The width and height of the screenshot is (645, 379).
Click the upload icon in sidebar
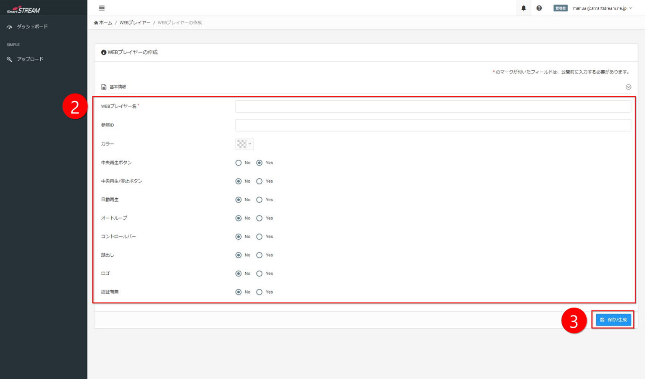(x=9, y=59)
